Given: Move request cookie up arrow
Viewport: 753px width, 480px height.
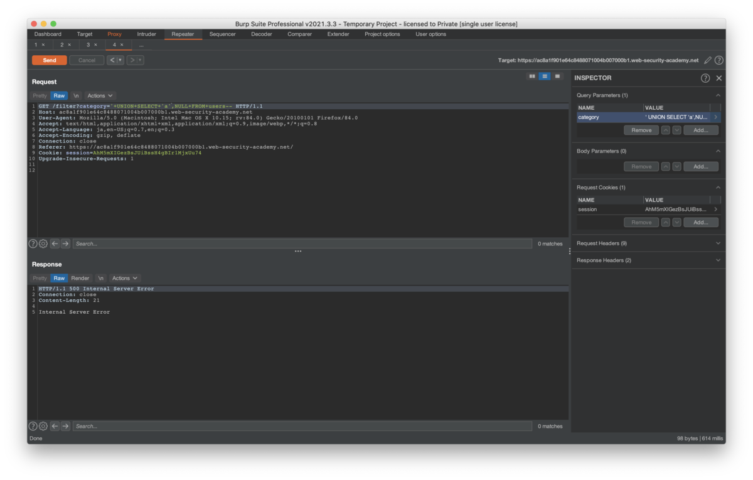Looking at the screenshot, I should [x=666, y=222].
